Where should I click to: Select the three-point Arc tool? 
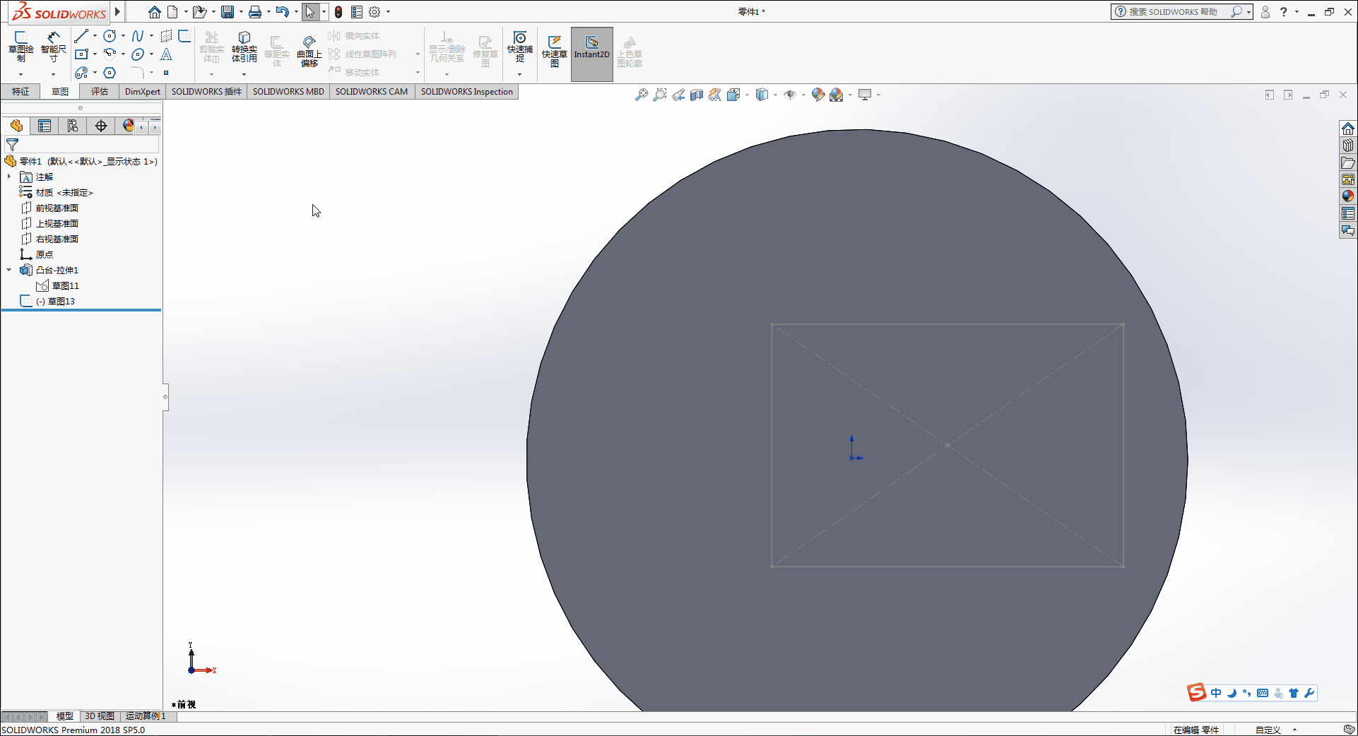[x=110, y=54]
